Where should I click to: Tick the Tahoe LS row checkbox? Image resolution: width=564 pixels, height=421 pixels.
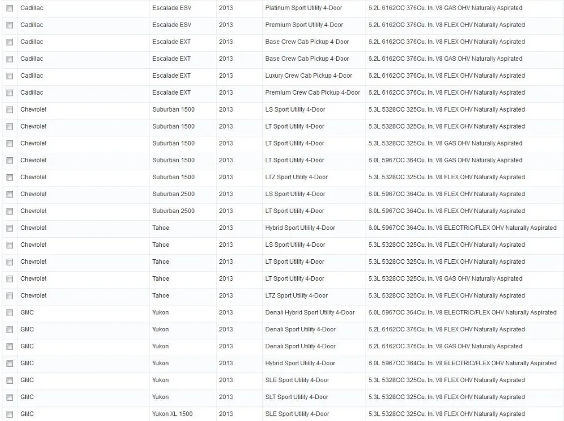click(10, 245)
